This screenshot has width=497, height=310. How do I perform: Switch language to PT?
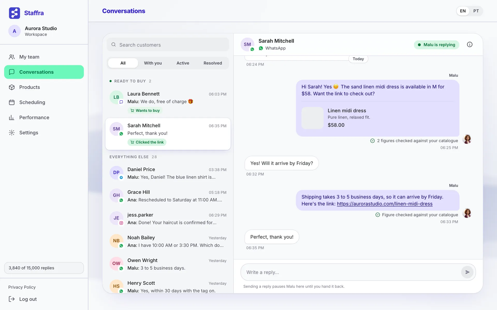click(476, 11)
